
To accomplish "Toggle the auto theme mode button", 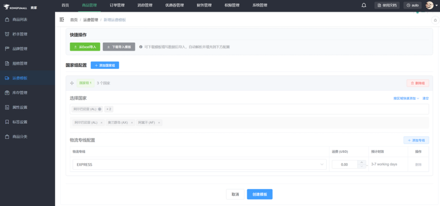I will (412, 5).
